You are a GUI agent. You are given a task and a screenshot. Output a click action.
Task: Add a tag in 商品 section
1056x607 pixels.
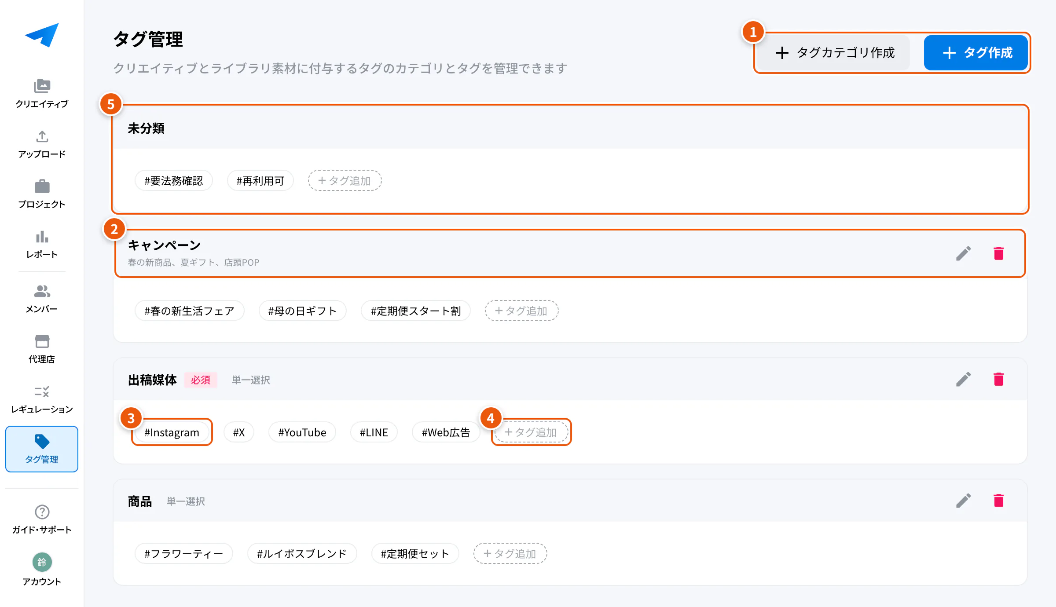point(510,553)
